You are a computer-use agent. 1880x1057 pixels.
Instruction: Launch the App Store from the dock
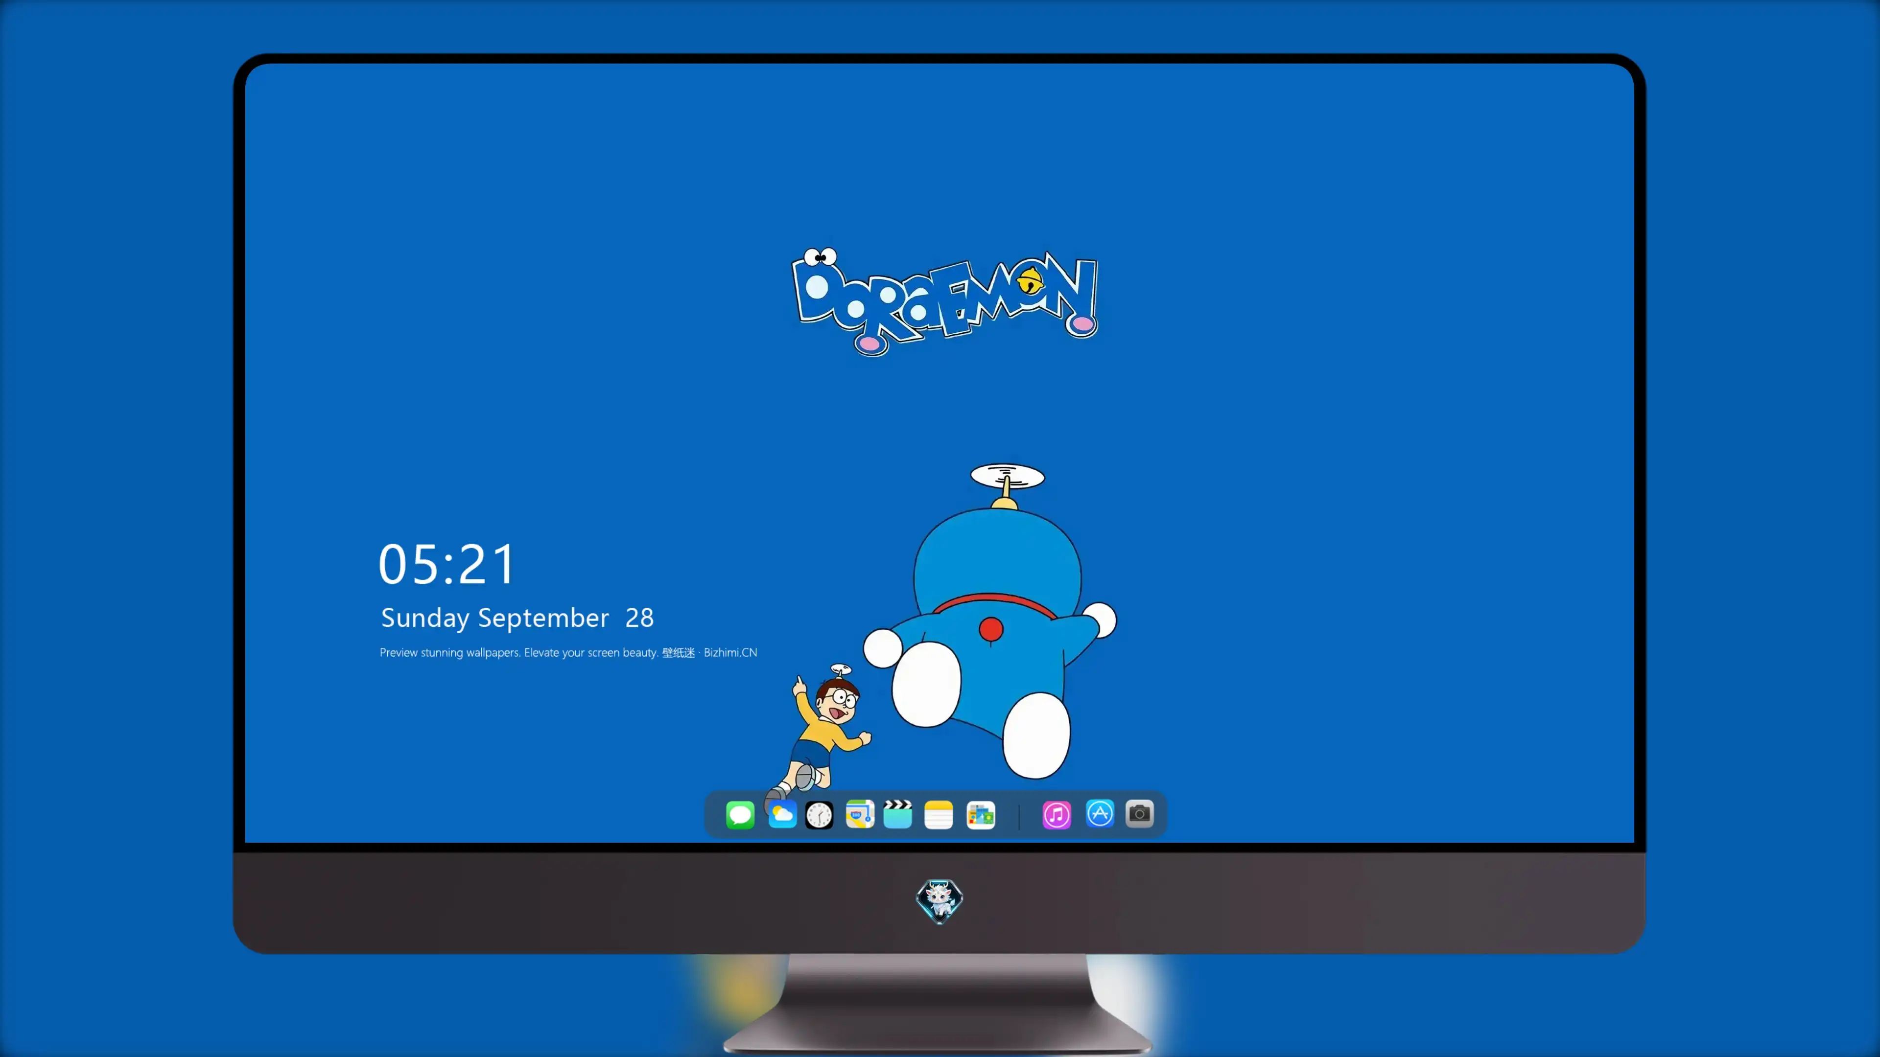point(1100,813)
